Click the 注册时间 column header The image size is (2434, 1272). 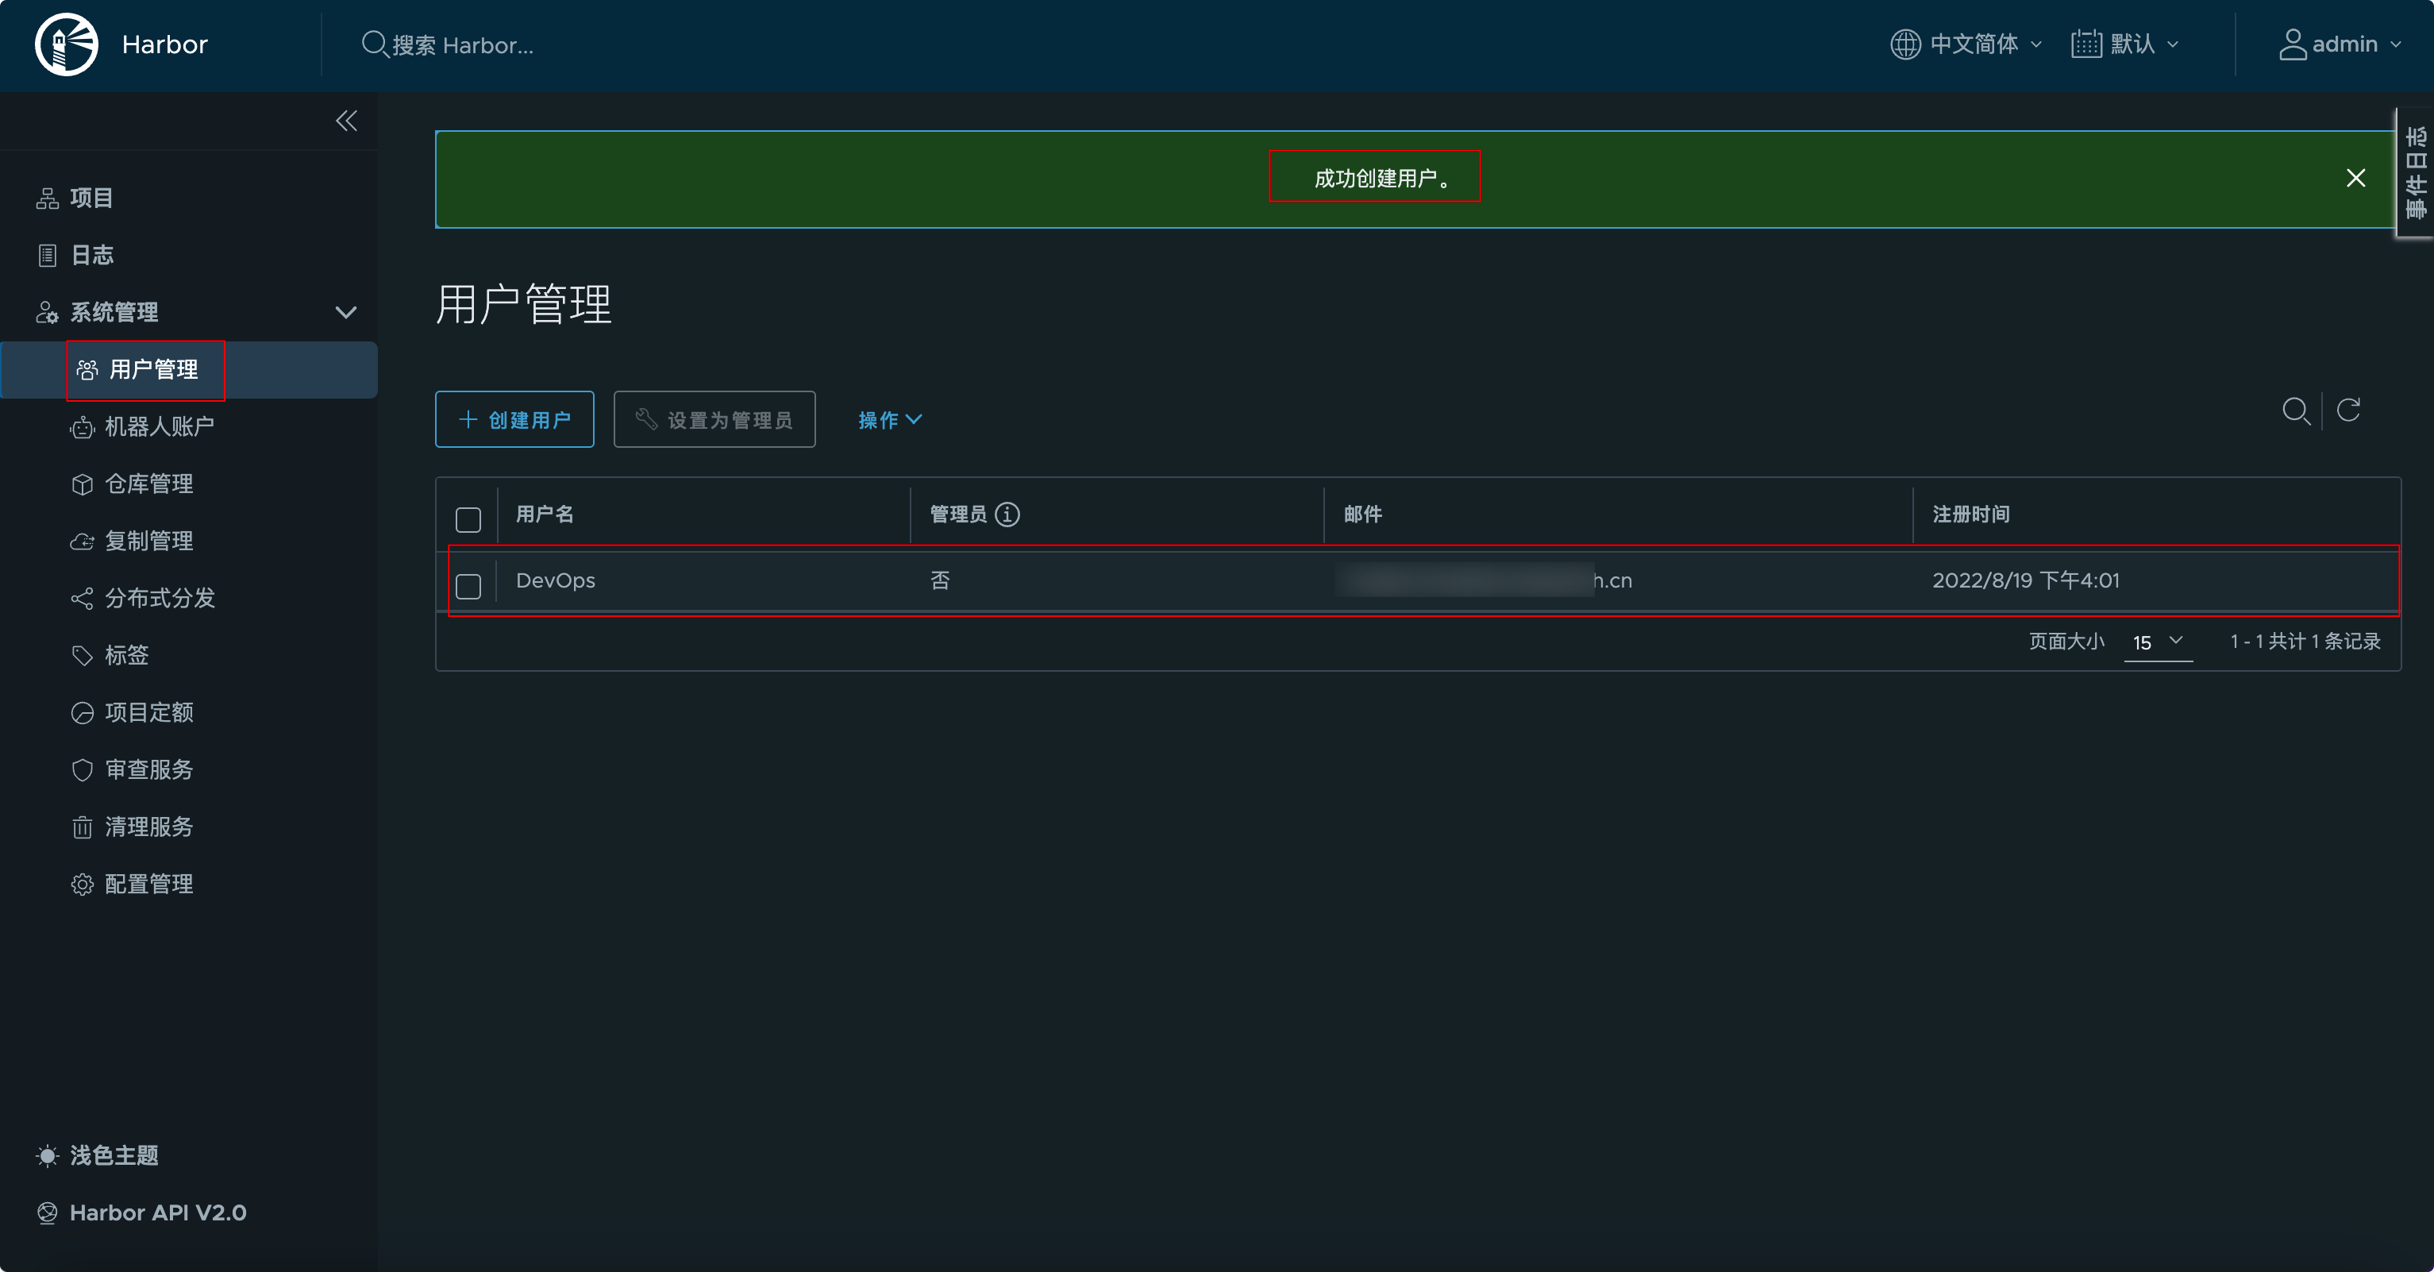coord(1971,514)
